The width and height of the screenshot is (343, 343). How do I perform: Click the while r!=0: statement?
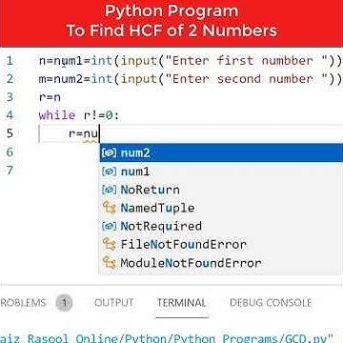coord(79,115)
